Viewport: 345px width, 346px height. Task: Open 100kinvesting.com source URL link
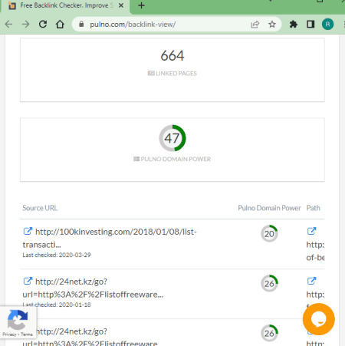point(110,238)
